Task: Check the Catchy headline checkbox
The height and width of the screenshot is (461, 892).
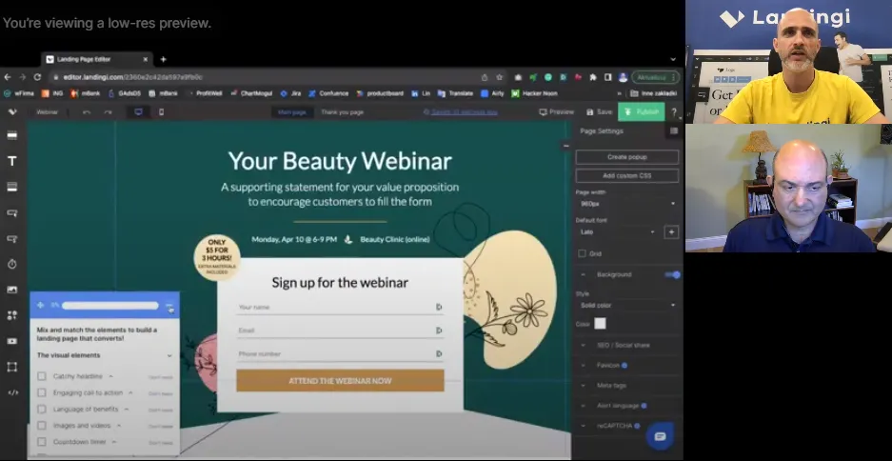Action: click(x=42, y=376)
